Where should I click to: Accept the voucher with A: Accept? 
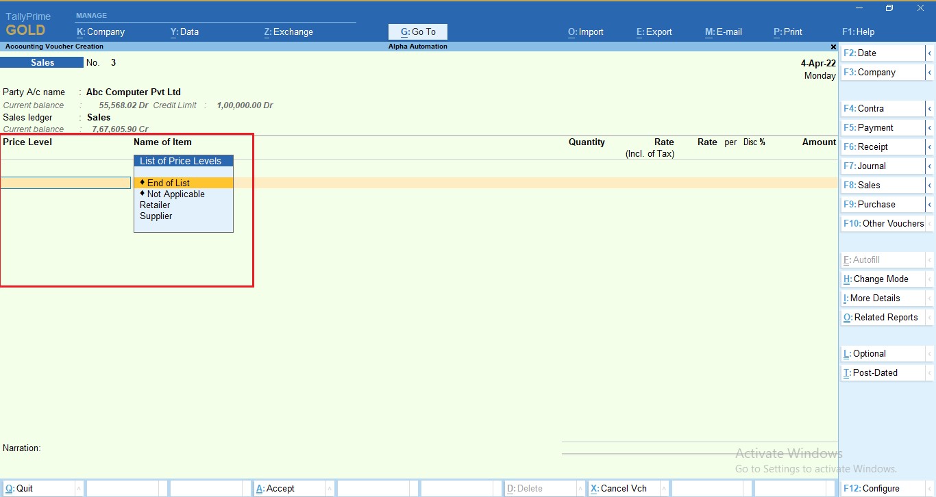pos(278,488)
